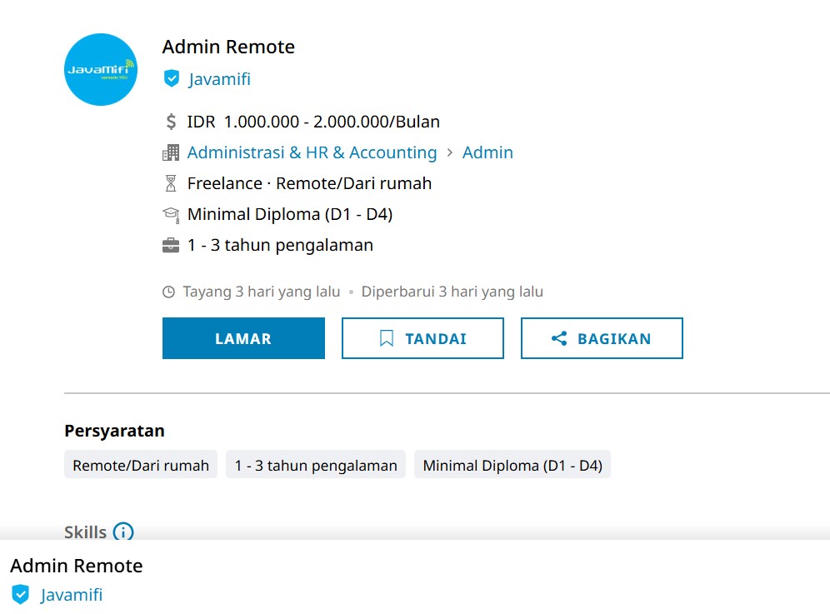This screenshot has width=830, height=614.
Task: Click the verified shield badge beside Javamifi
Action: (x=172, y=79)
